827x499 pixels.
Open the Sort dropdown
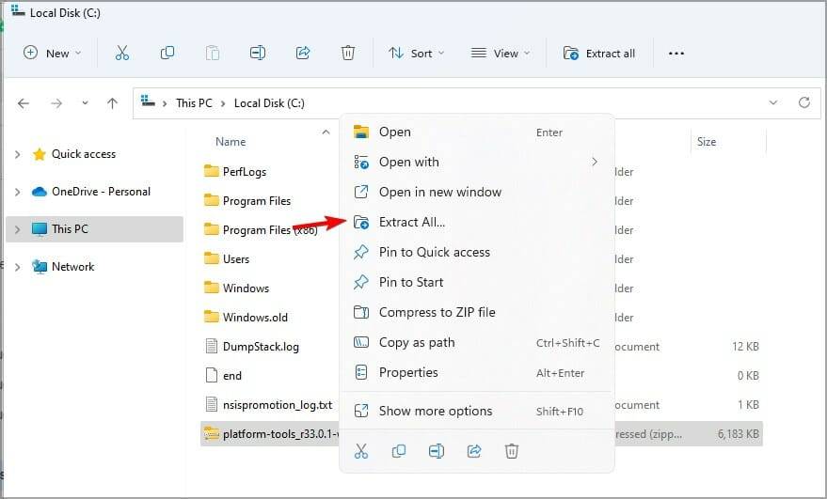coord(417,54)
